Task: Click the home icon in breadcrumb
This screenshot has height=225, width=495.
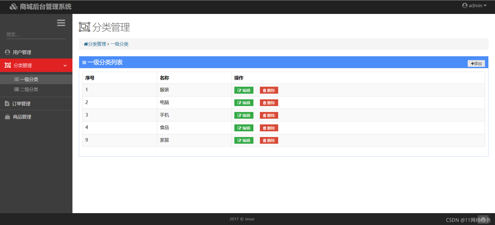Action: coord(86,44)
